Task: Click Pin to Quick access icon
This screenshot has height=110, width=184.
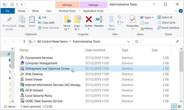Action: point(9,19)
